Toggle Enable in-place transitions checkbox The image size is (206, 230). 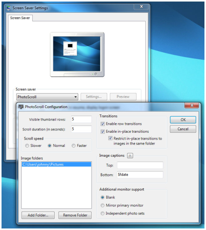click(103, 132)
